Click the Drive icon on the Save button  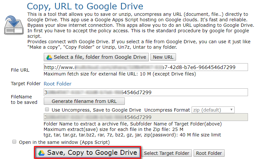pyautogui.click(x=41, y=153)
